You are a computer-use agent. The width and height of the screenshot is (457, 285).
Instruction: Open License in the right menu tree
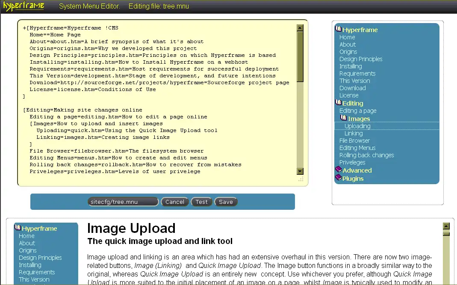pyautogui.click(x=349, y=96)
